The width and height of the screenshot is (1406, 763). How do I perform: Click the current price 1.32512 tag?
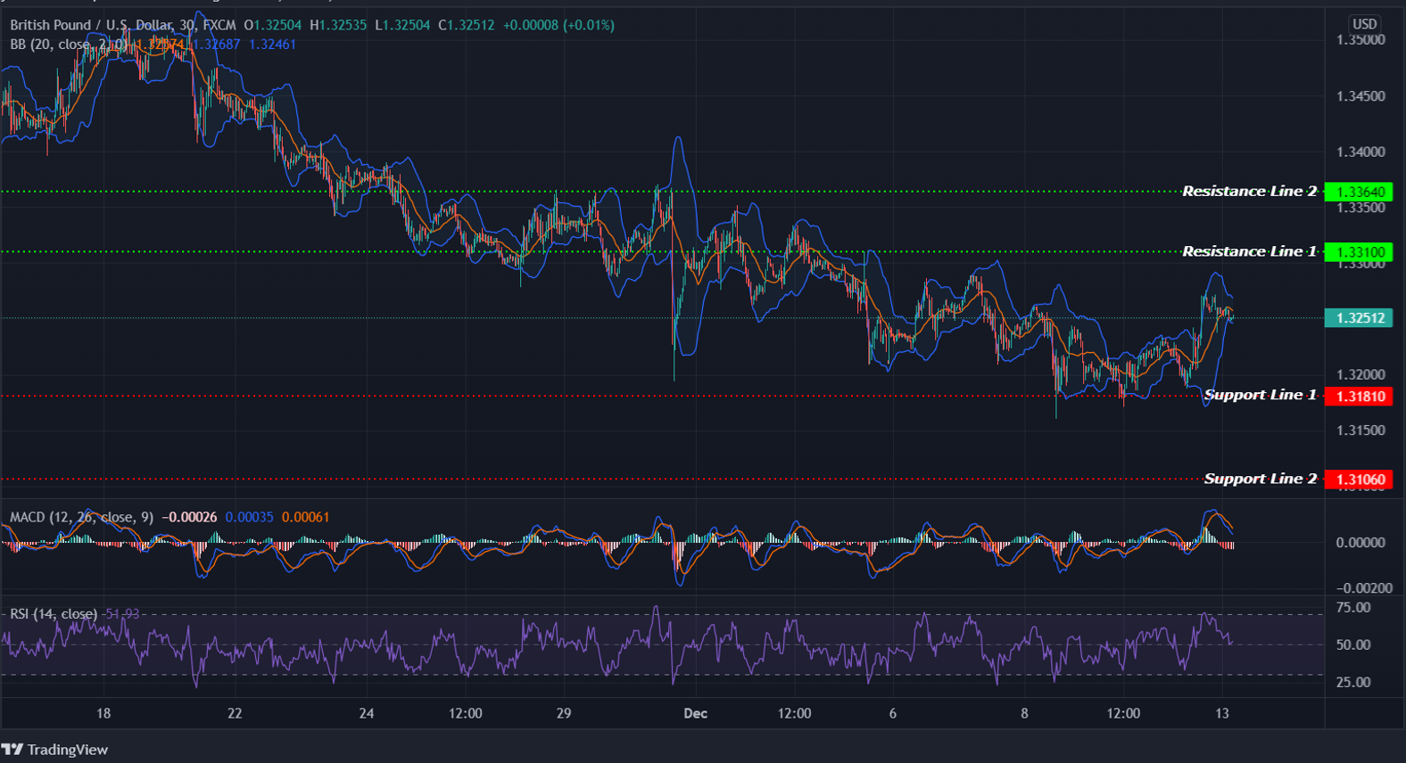pyautogui.click(x=1359, y=318)
